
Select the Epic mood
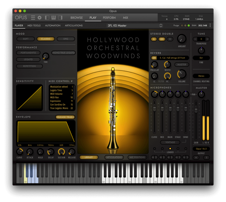pos(66,39)
